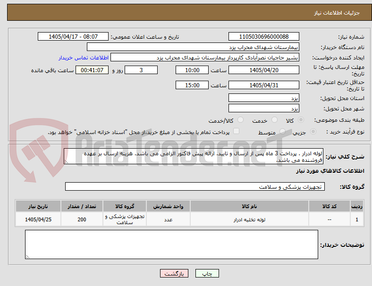The width and height of the screenshot is (372, 286).
Task: Select the کالا/خدمت radio button
Action: (241, 120)
